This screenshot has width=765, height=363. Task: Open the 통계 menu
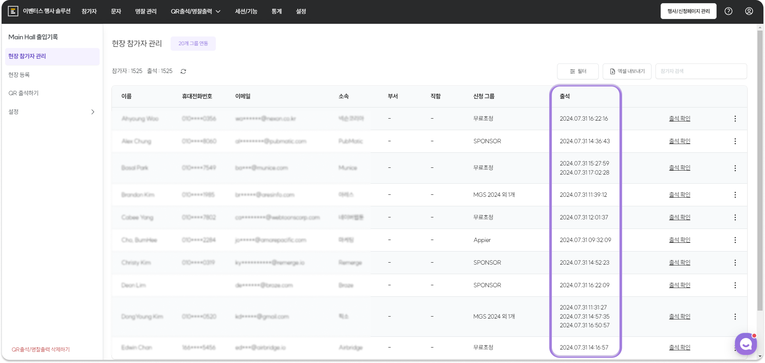pos(277,12)
